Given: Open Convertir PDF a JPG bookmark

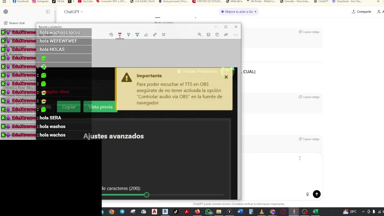Looking at the screenshot, I should 111,1.
